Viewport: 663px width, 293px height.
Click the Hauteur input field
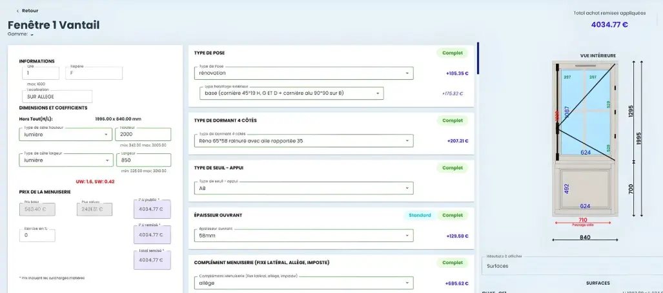[143, 135]
